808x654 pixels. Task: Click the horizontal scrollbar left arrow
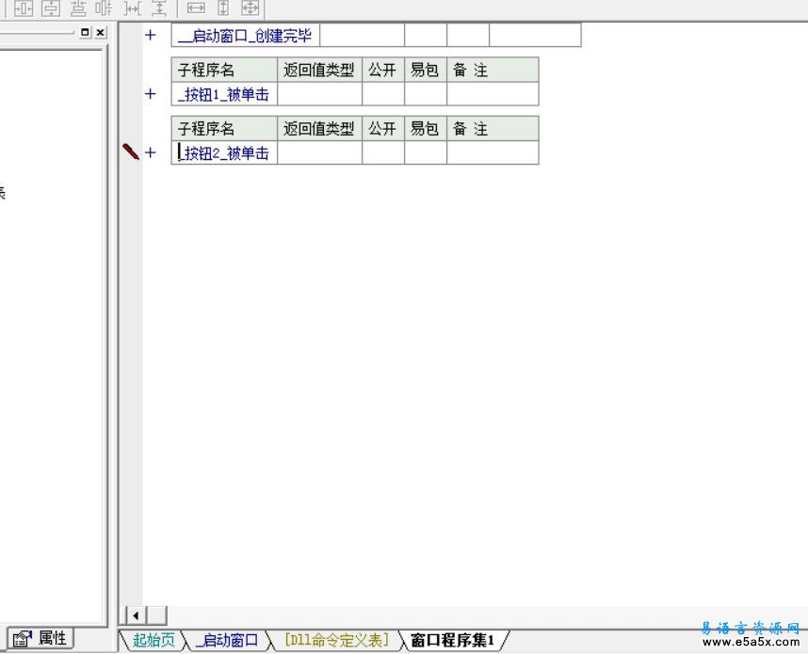136,615
